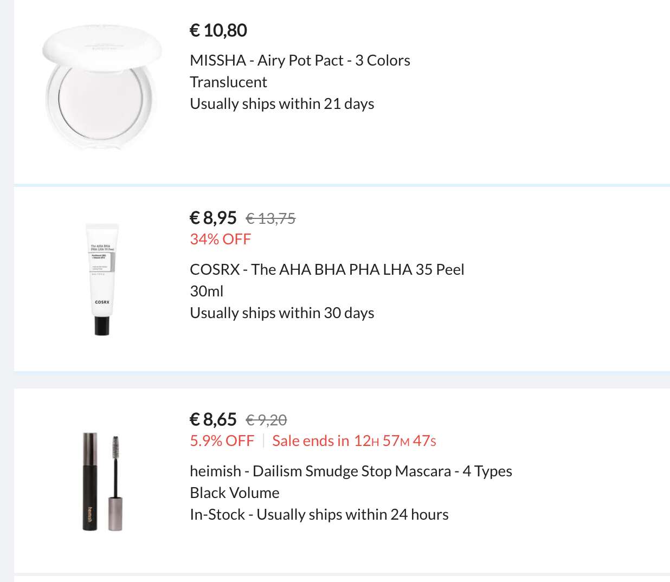Click Usually ships within 30 days text
The image size is (670, 582).
(282, 313)
